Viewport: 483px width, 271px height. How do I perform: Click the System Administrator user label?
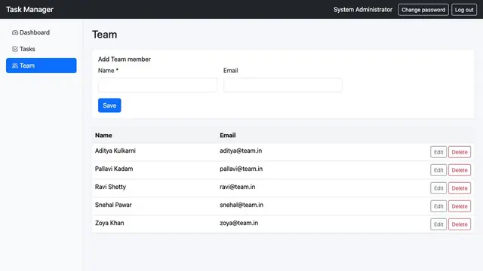click(363, 10)
